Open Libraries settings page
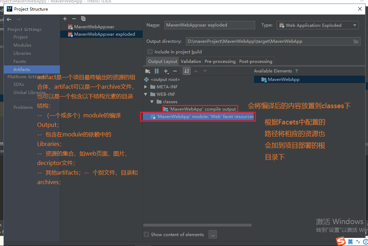Viewport: 368px width, 246px height. coord(22,53)
